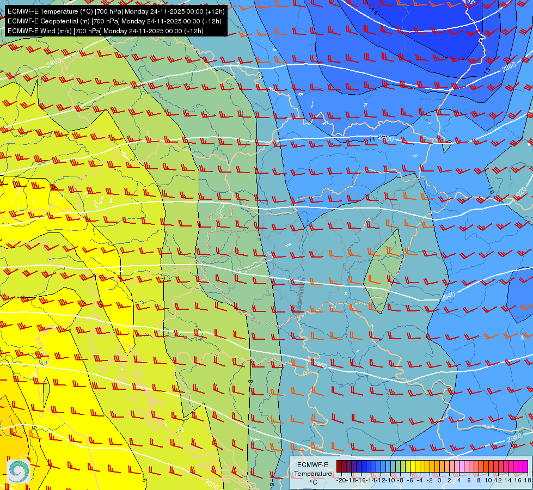
Task: Click the 2900 geopotential contour label
Action: click(386, 139)
